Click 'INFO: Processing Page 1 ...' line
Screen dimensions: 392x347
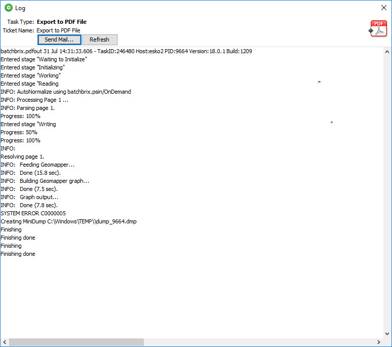click(x=34, y=100)
